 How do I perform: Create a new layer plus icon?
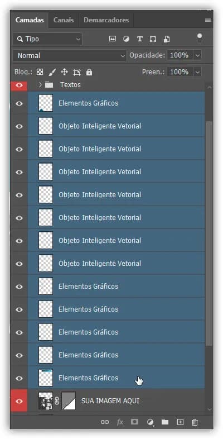[180, 422]
